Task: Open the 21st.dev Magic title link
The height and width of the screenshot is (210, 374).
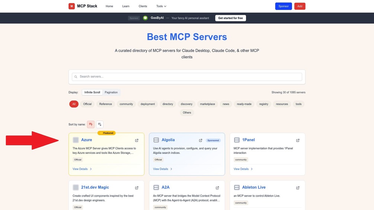Action: pos(95,187)
